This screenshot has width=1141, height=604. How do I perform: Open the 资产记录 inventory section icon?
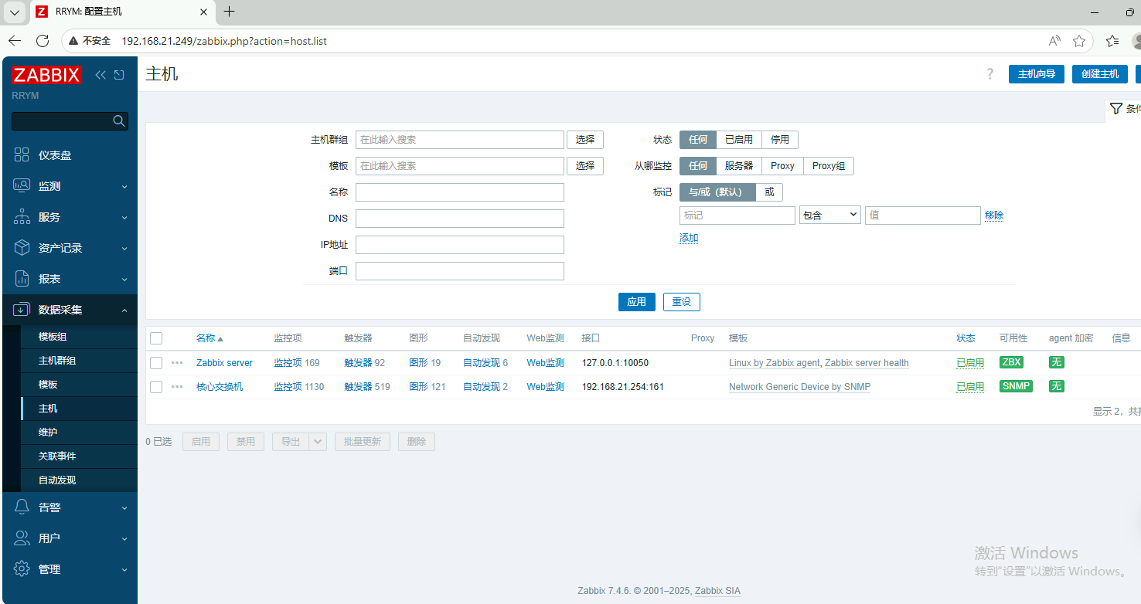click(21, 247)
